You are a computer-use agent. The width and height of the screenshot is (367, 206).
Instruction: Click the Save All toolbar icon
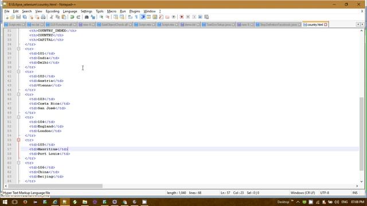[x=25, y=17]
